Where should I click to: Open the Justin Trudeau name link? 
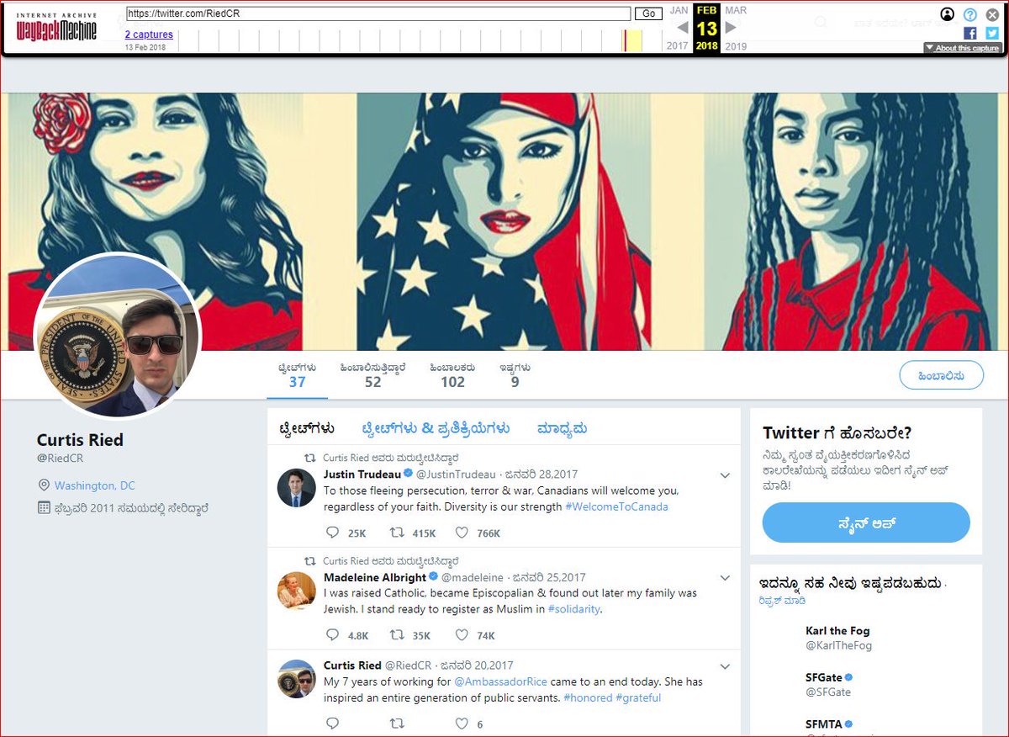click(x=362, y=475)
